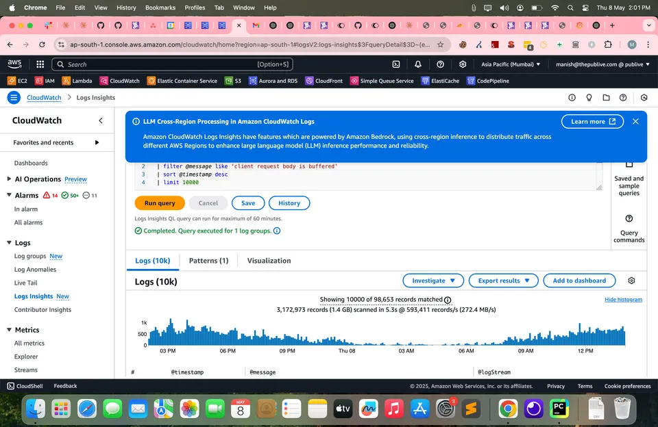The height and width of the screenshot is (427, 658).
Task: Open the Bookmarks menu in menu bar
Action: click(x=160, y=8)
